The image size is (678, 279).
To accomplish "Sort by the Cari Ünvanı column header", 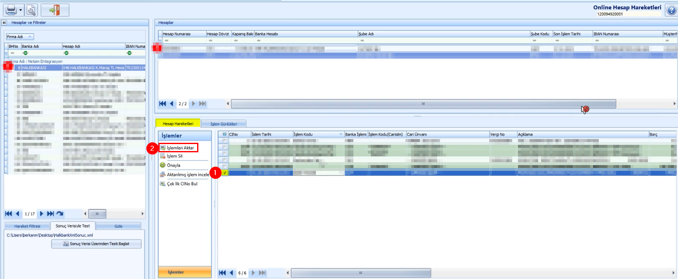I will pos(447,134).
